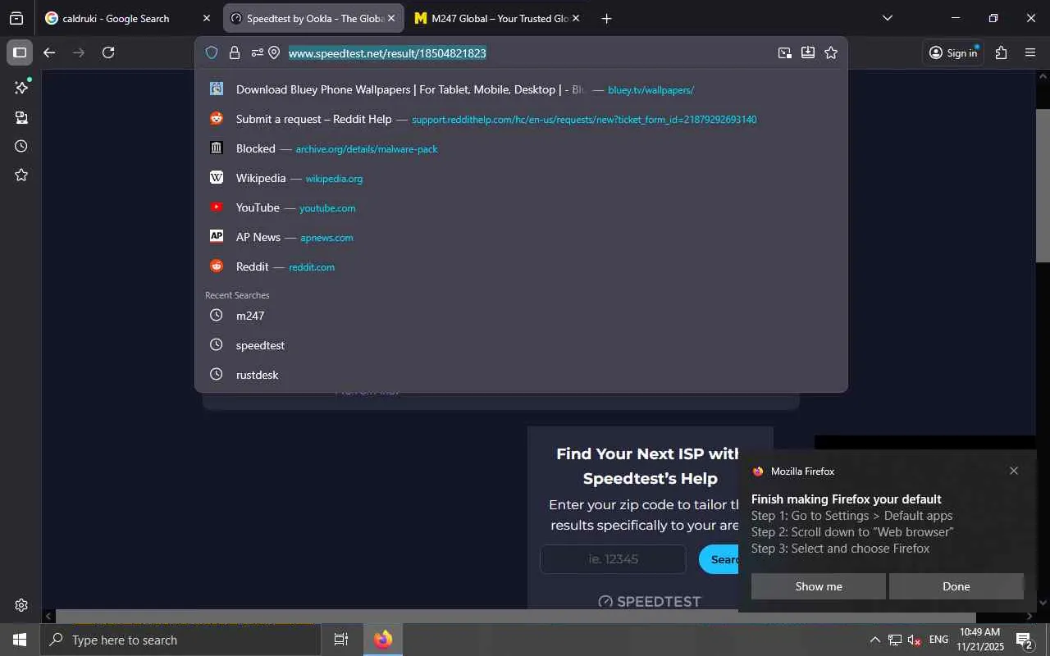
Task: Open the site permissions icon in the address bar
Action: point(257,52)
